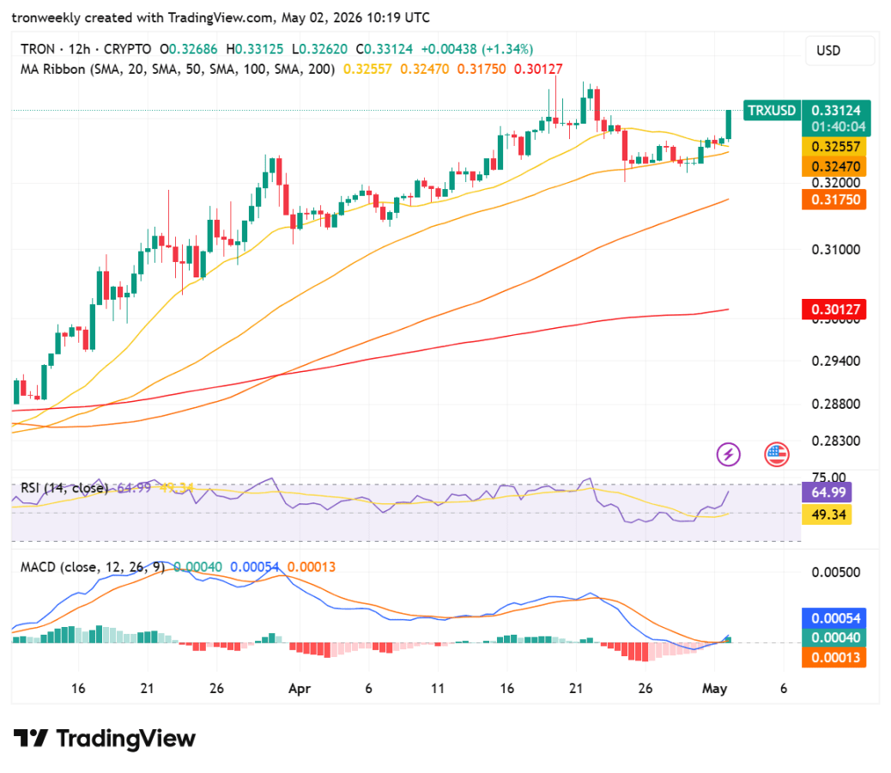Click the Apr date label on time axis
This screenshot has width=891, height=773.
pyautogui.click(x=300, y=689)
